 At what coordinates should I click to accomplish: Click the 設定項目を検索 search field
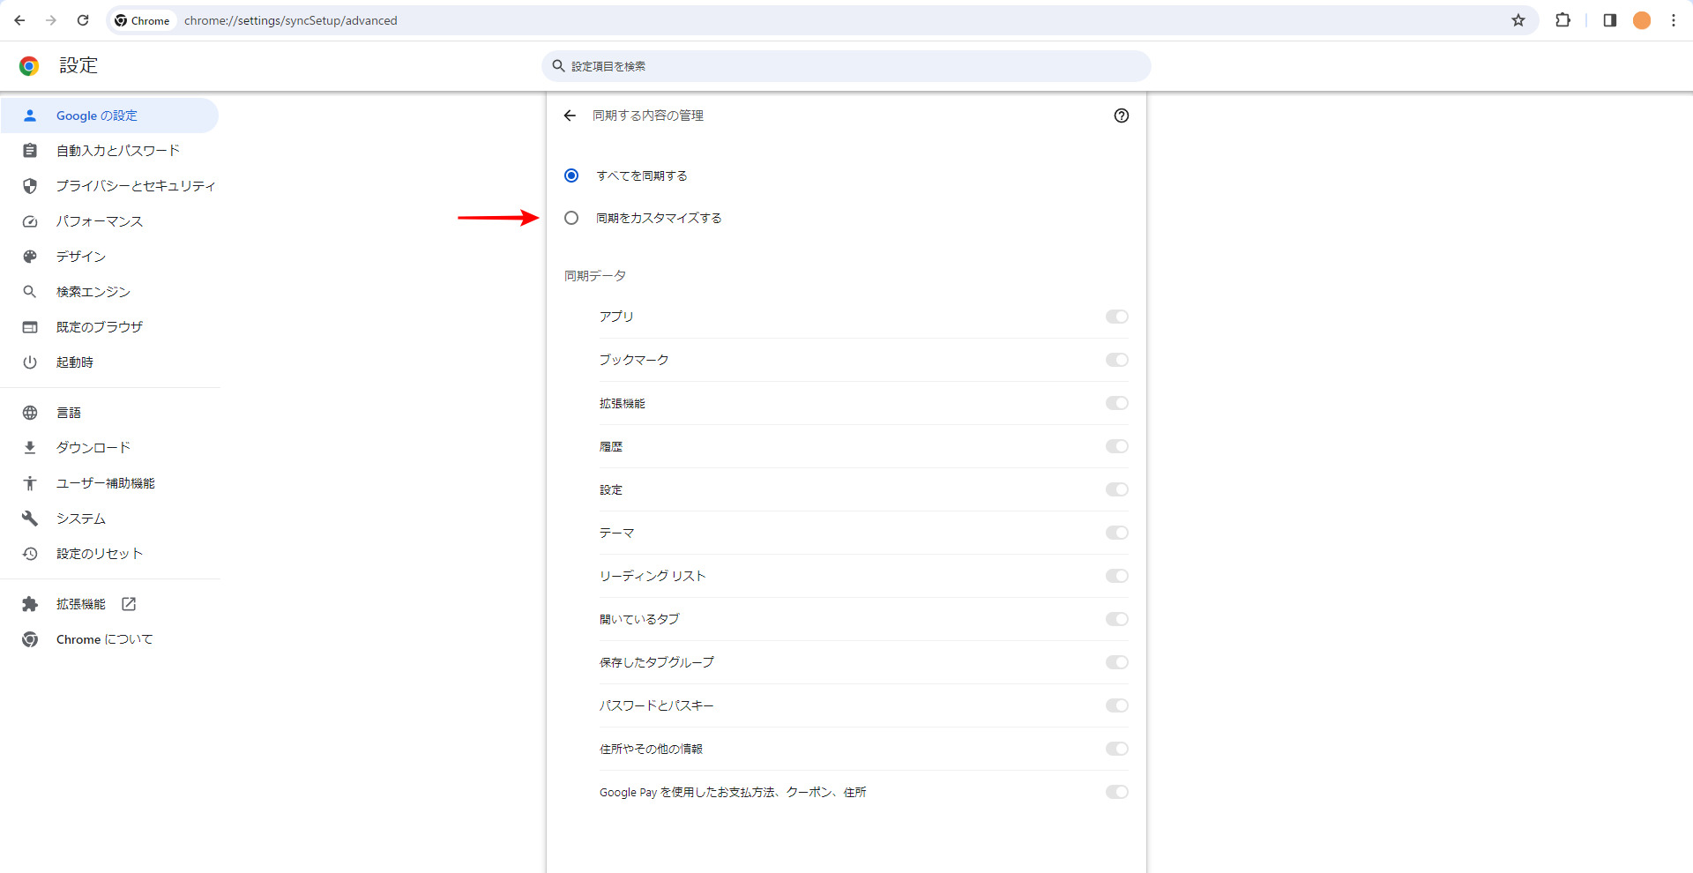[x=846, y=66]
